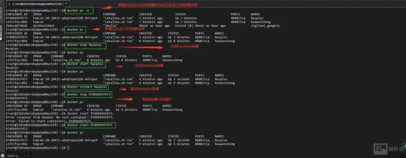
Task: Click the red '重启hwzplus容器' annotation
Action: (x=145, y=89)
